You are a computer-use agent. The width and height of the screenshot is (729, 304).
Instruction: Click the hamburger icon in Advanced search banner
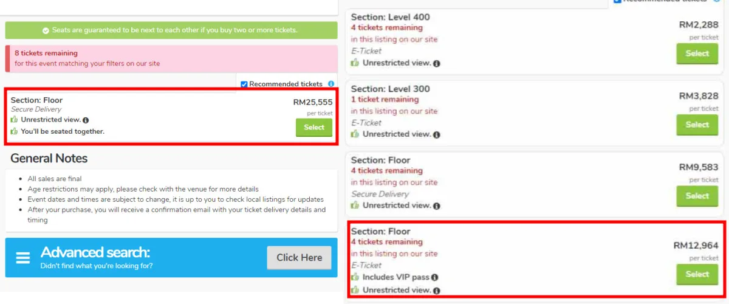23,258
